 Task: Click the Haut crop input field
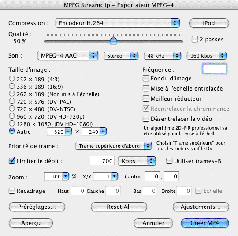point(78,191)
